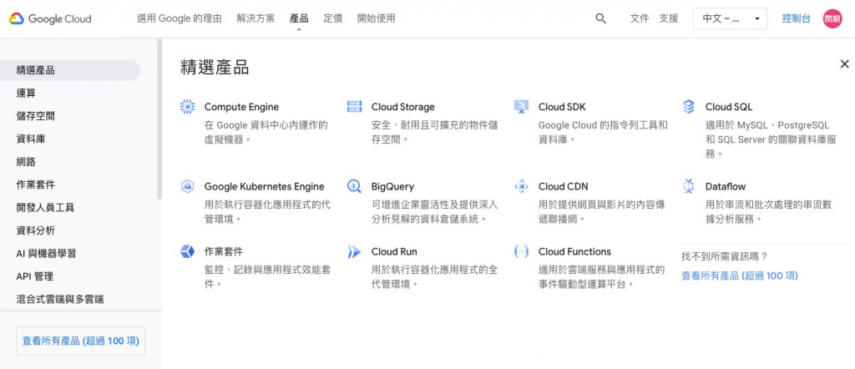Click the Cloud Run product icon

coord(355,251)
